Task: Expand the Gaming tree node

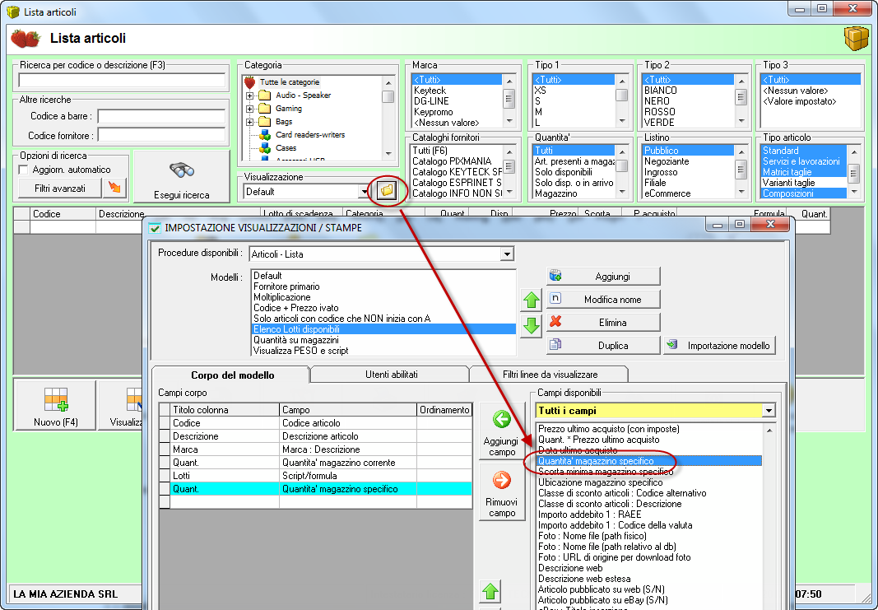Action: click(249, 109)
